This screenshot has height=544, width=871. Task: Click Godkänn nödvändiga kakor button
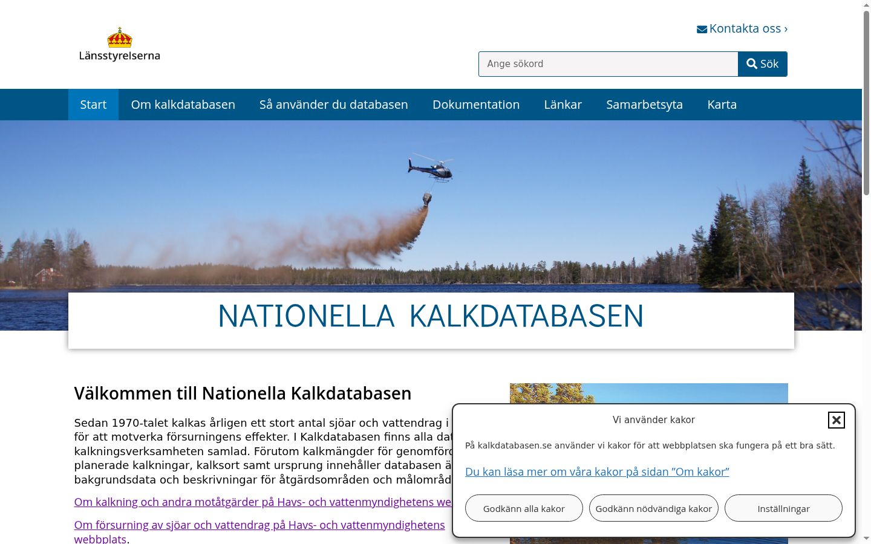pos(654,508)
